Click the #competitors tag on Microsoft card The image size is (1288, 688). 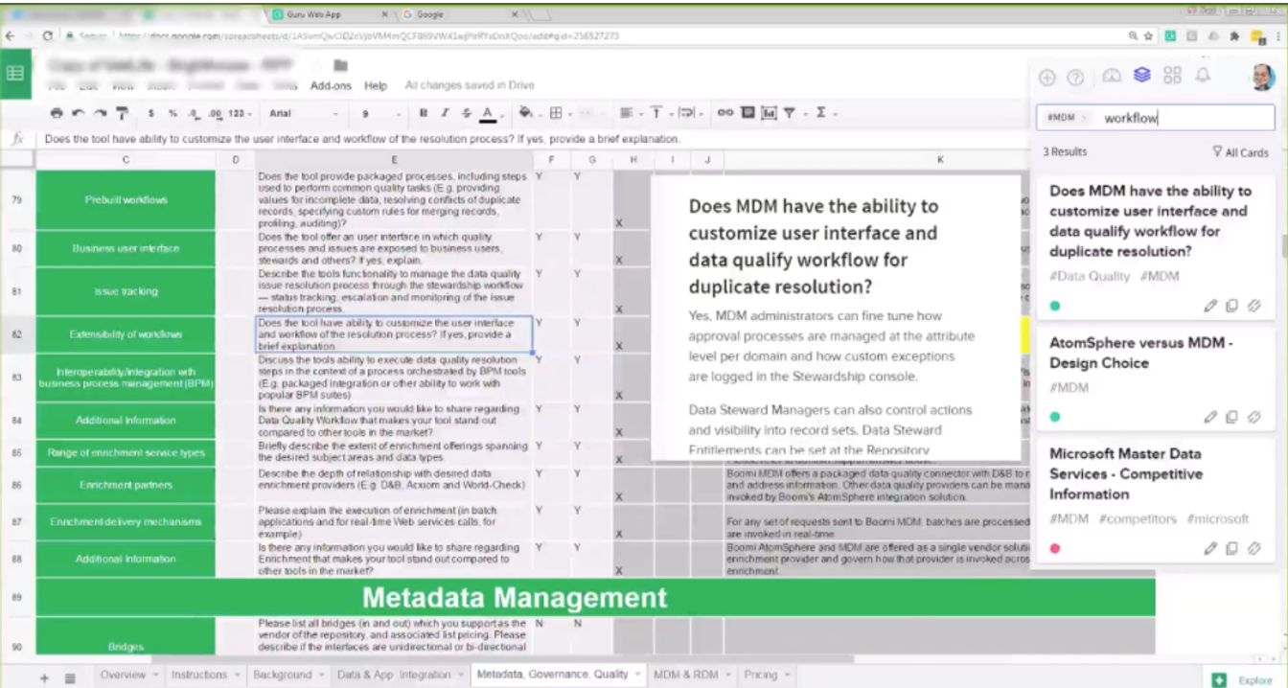[1137, 518]
